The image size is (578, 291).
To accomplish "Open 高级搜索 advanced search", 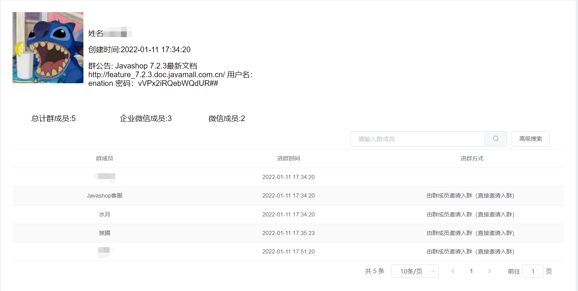I will click(x=531, y=139).
